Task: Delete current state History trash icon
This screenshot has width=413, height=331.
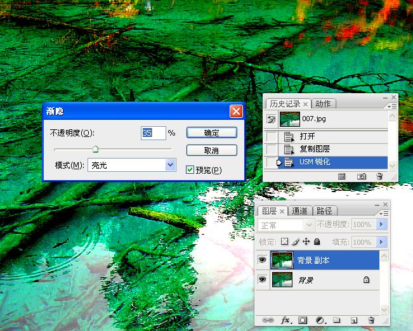Action: tap(379, 176)
